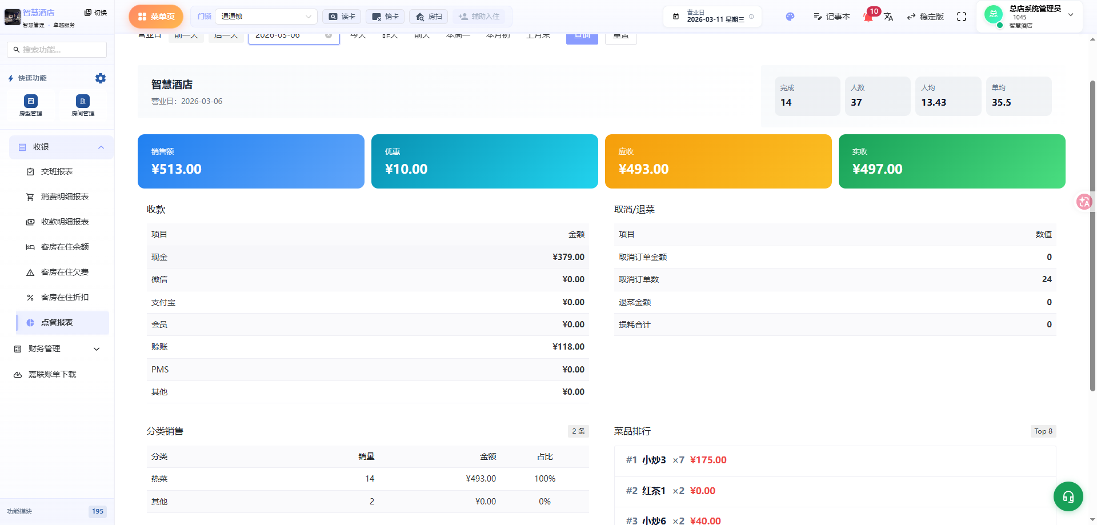Open the language translation icon
This screenshot has height=525, width=1097.
pos(888,17)
